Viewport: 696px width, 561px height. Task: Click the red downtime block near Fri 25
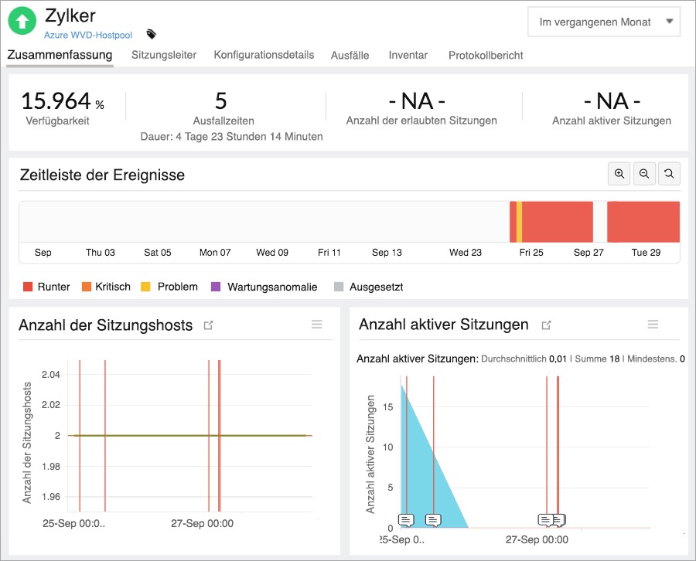[x=551, y=222]
